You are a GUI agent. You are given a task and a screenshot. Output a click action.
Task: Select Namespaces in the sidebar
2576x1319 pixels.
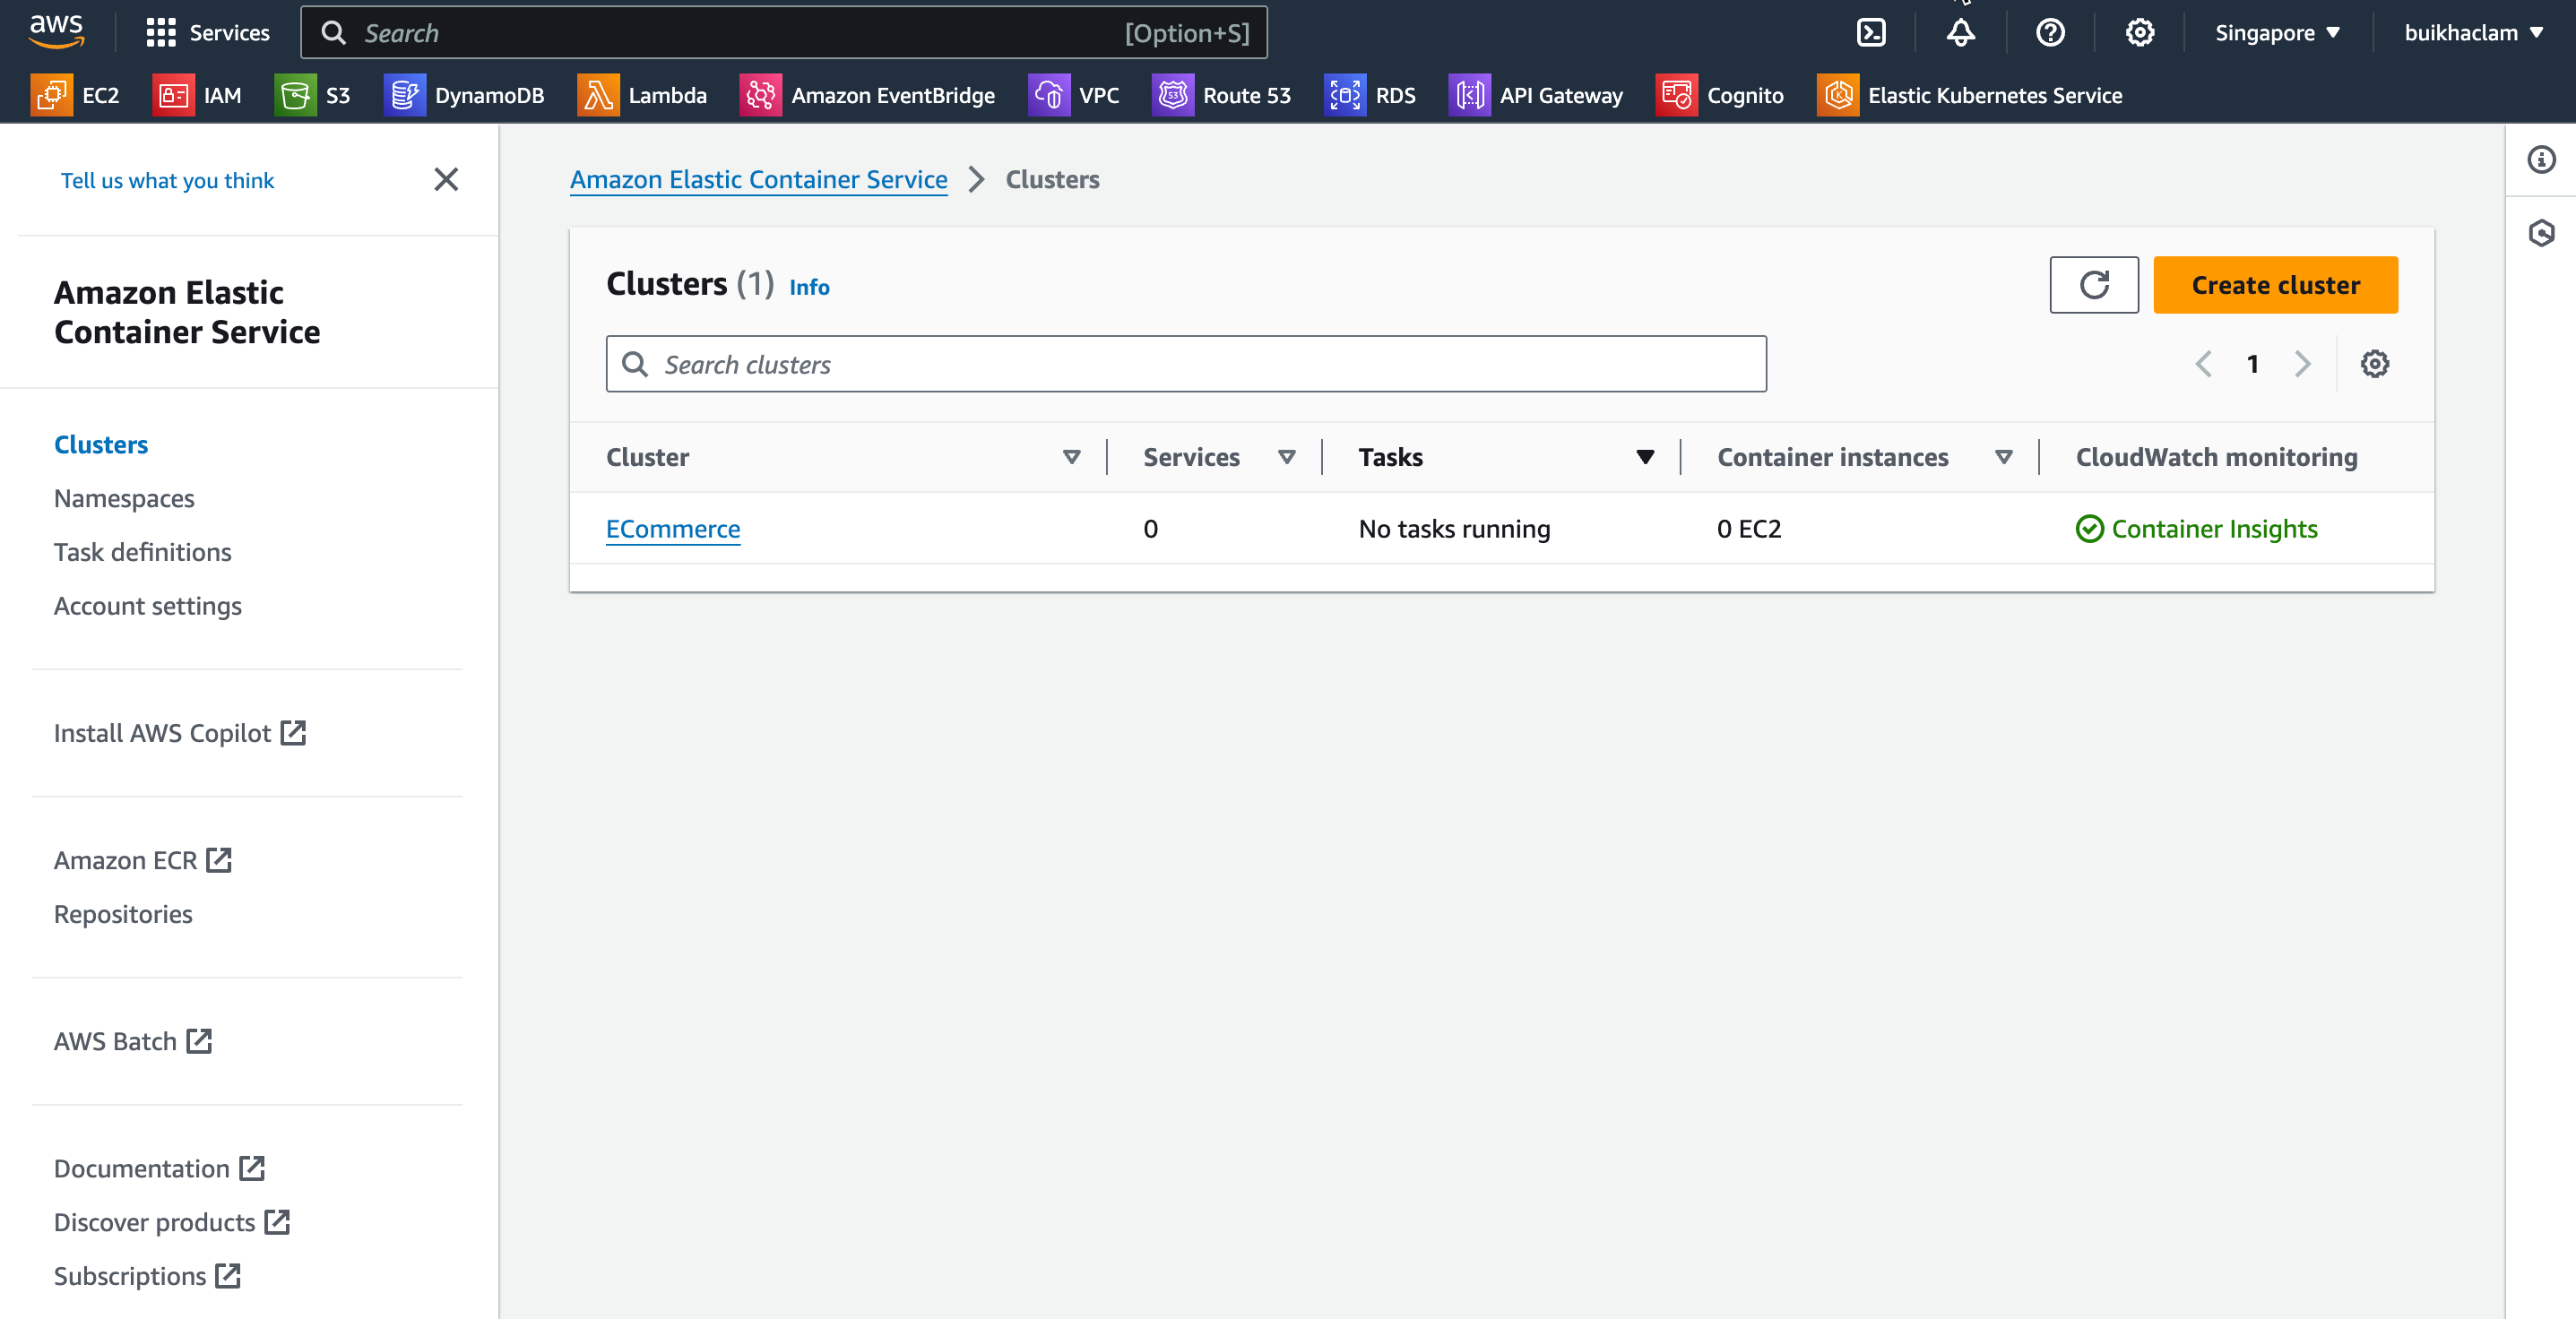click(x=124, y=499)
